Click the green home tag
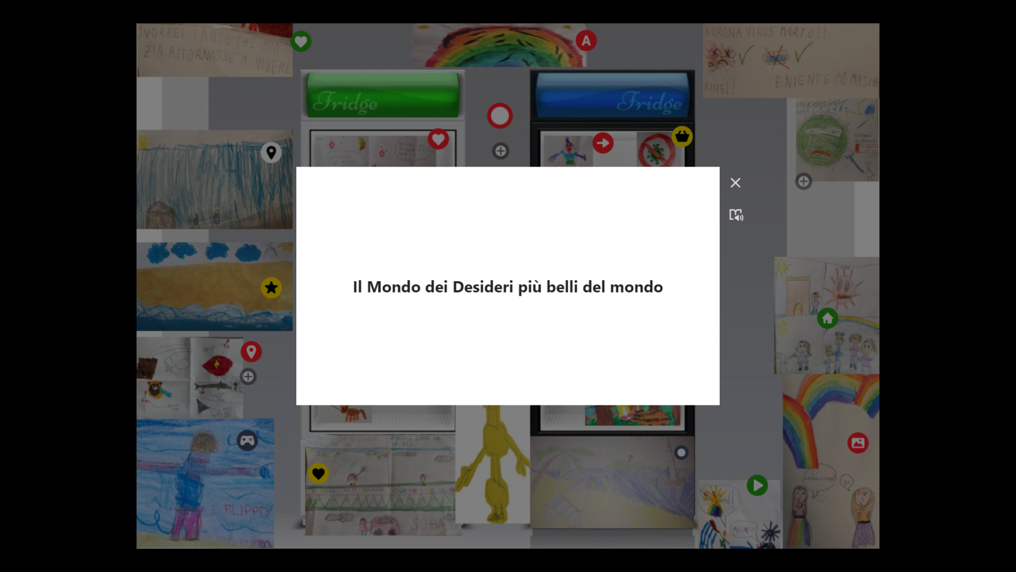The height and width of the screenshot is (572, 1016). [827, 318]
